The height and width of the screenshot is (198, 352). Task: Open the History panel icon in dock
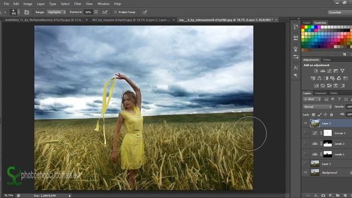[296, 27]
